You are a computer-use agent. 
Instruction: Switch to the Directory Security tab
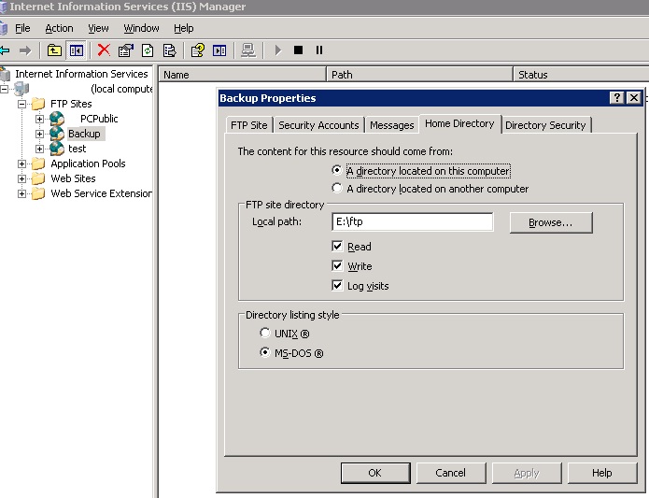click(x=545, y=125)
